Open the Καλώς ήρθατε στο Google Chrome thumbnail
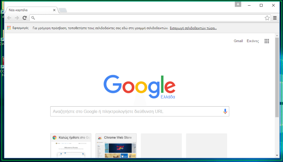This screenshot has width=283, height=162. point(71,145)
